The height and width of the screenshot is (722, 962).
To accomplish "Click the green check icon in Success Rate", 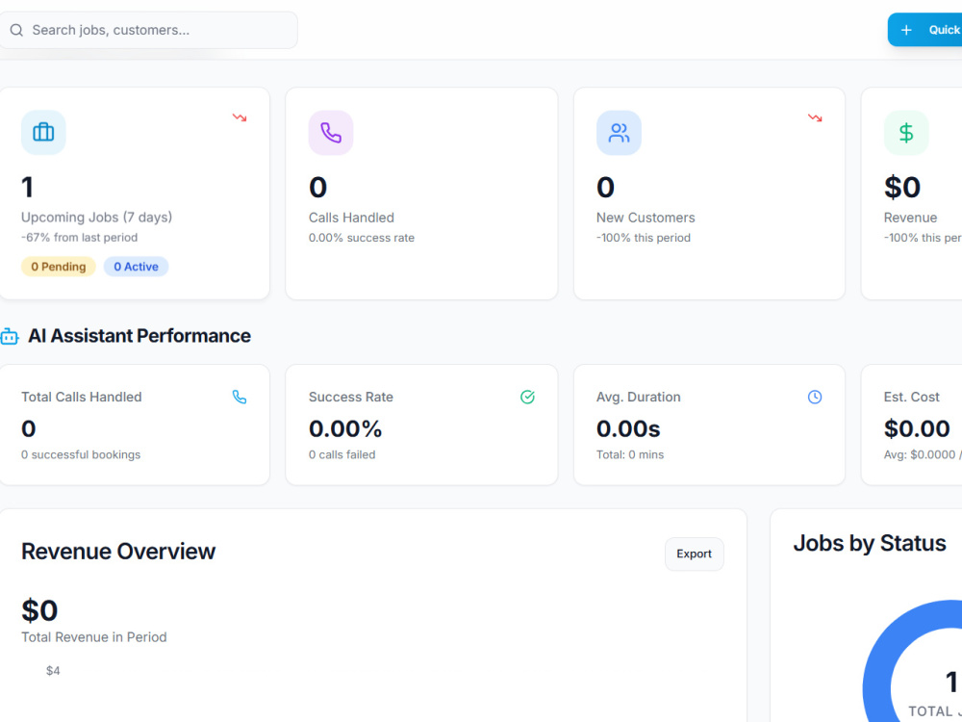I will click(x=527, y=398).
